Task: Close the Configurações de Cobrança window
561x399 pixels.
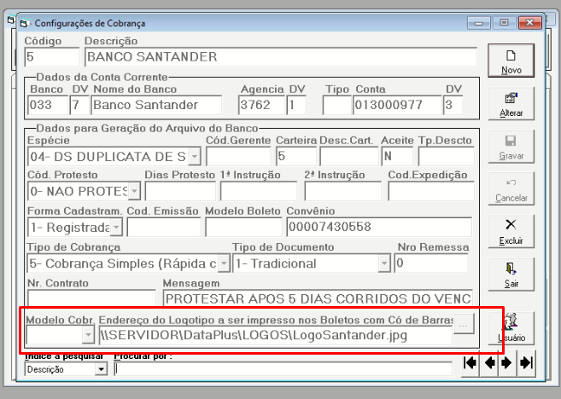Action: coord(530,23)
